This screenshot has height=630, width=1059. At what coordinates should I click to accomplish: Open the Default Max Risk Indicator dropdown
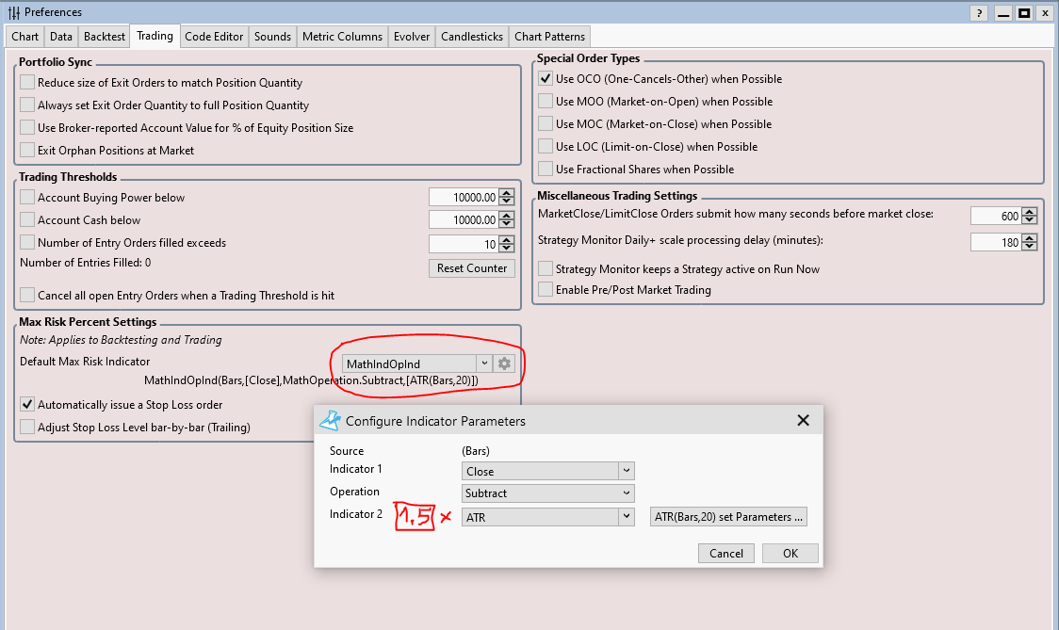click(x=483, y=363)
